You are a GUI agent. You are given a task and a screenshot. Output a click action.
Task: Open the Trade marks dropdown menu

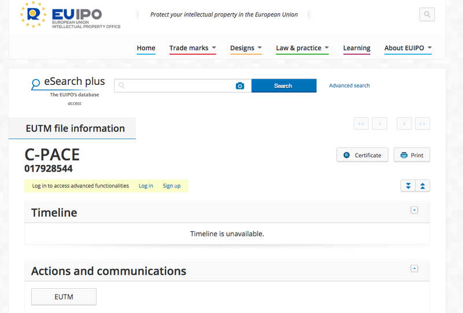[x=193, y=48]
